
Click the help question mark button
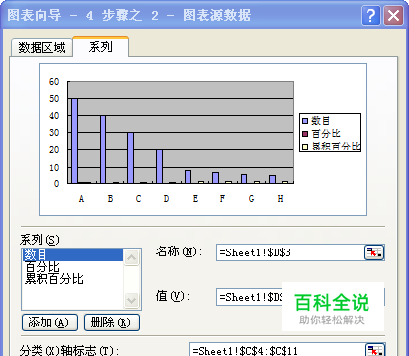(370, 15)
